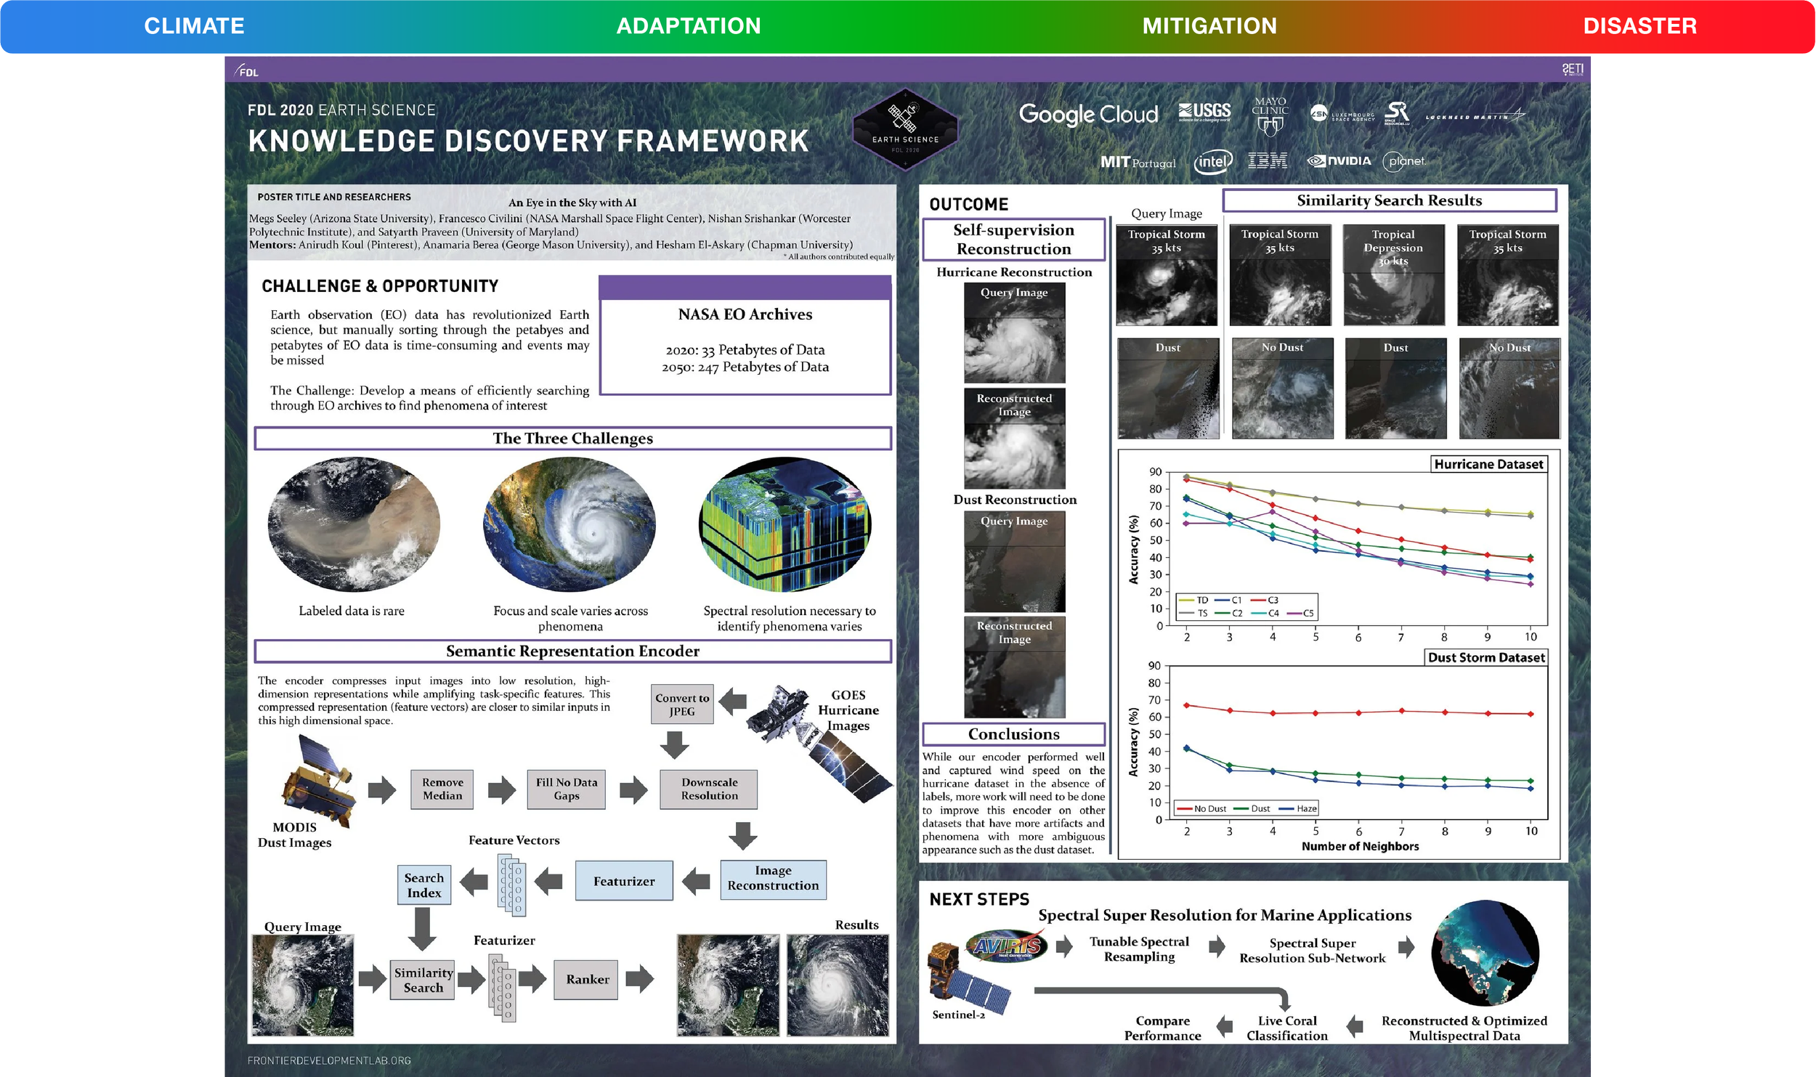
Task: Click the NASA EO Archives heading
Action: (x=745, y=314)
